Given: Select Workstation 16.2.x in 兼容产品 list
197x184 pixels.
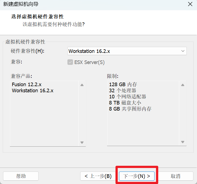Looking at the screenshot, I should (33, 91).
